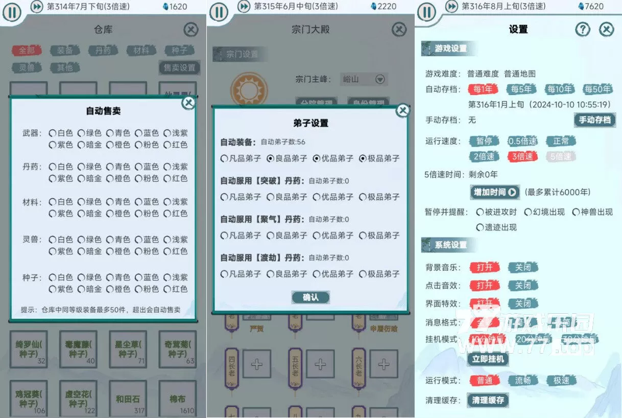
Task: Click the sun emblem icon in 宗门大殿
Action: [x=249, y=90]
